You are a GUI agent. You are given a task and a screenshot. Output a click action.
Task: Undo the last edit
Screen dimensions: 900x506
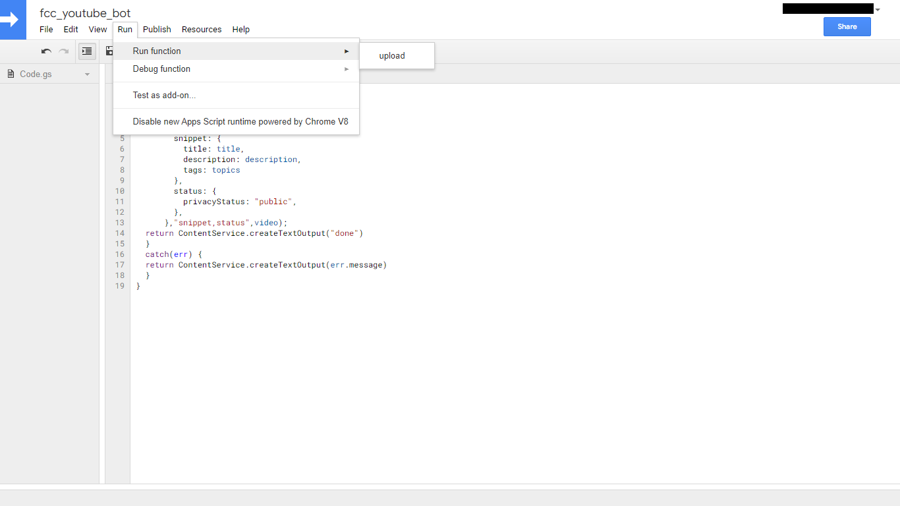[x=46, y=51]
